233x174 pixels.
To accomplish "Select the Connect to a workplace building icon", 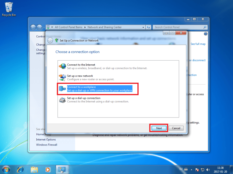I will click(62, 88).
